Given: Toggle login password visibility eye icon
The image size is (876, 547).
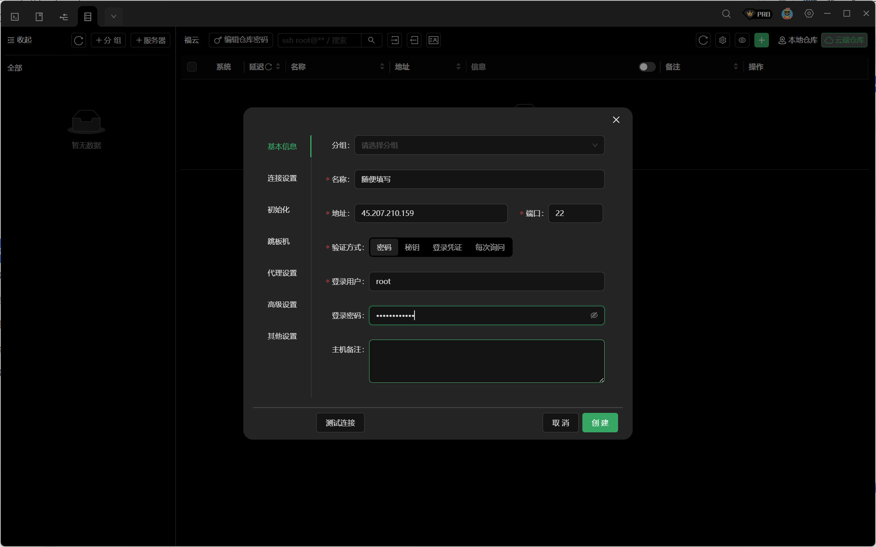Looking at the screenshot, I should coord(594,315).
